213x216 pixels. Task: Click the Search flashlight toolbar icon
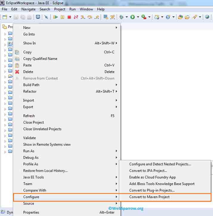pyautogui.click(x=195, y=17)
